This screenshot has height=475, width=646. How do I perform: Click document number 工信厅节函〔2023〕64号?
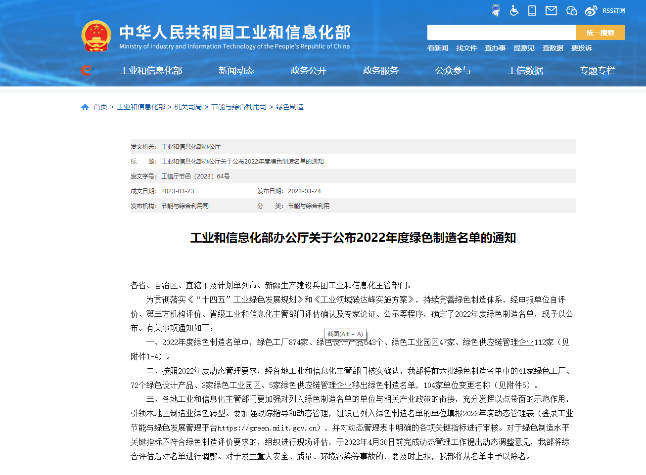(195, 176)
